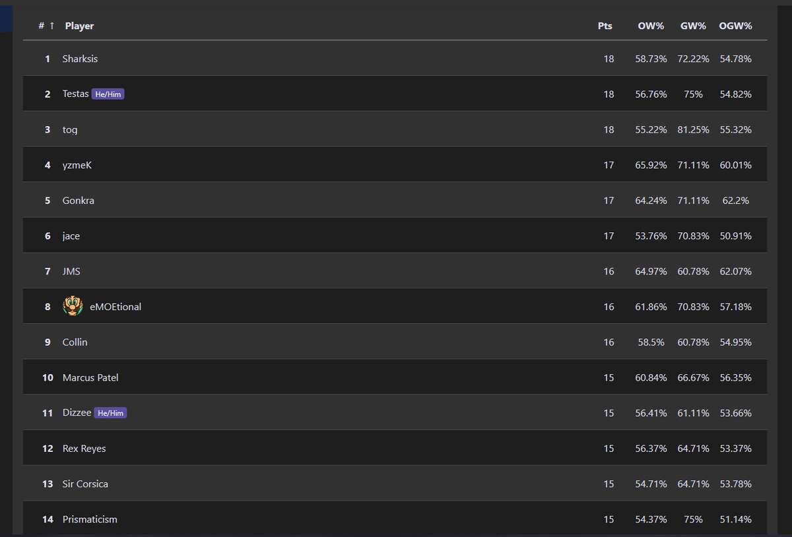Click the He/Him badge next to Testas
The image size is (792, 537).
click(x=108, y=94)
